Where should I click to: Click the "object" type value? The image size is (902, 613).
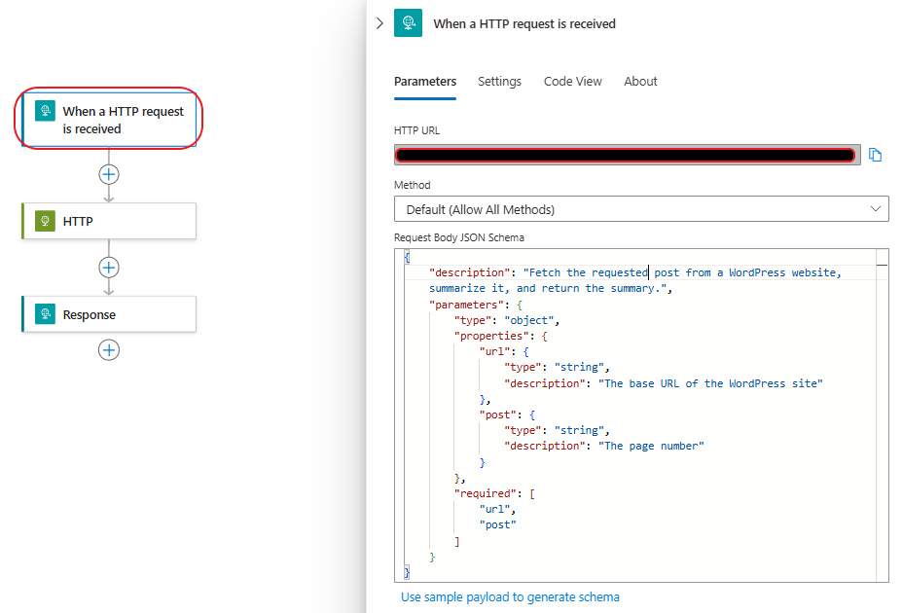click(528, 320)
